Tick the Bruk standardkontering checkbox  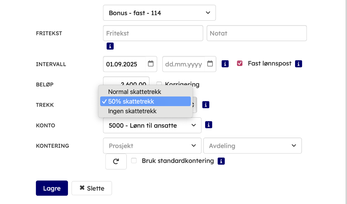pyautogui.click(x=134, y=161)
